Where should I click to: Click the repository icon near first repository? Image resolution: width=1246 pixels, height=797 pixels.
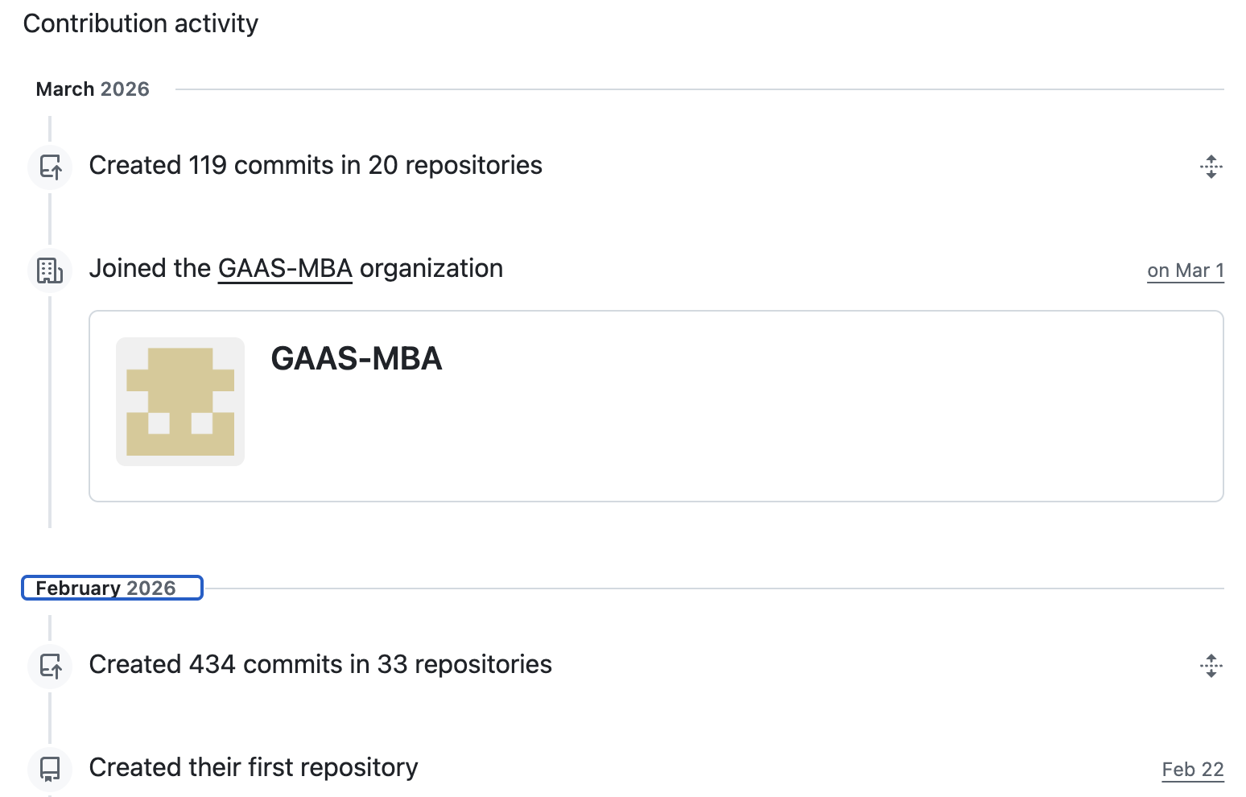[50, 769]
